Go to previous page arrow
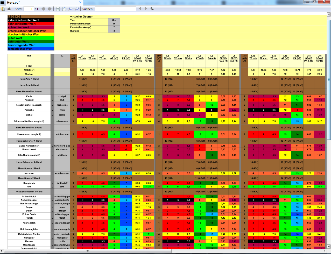The height and width of the screenshot is (254, 331). pyautogui.click(x=43, y=9)
